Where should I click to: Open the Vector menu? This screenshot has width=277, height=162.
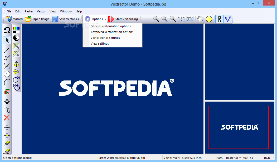(41, 11)
